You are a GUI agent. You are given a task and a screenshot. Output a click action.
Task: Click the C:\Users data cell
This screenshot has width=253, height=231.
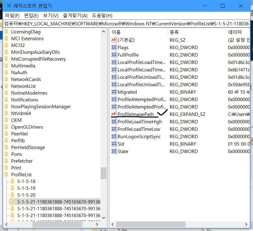pyautogui.click(x=239, y=114)
